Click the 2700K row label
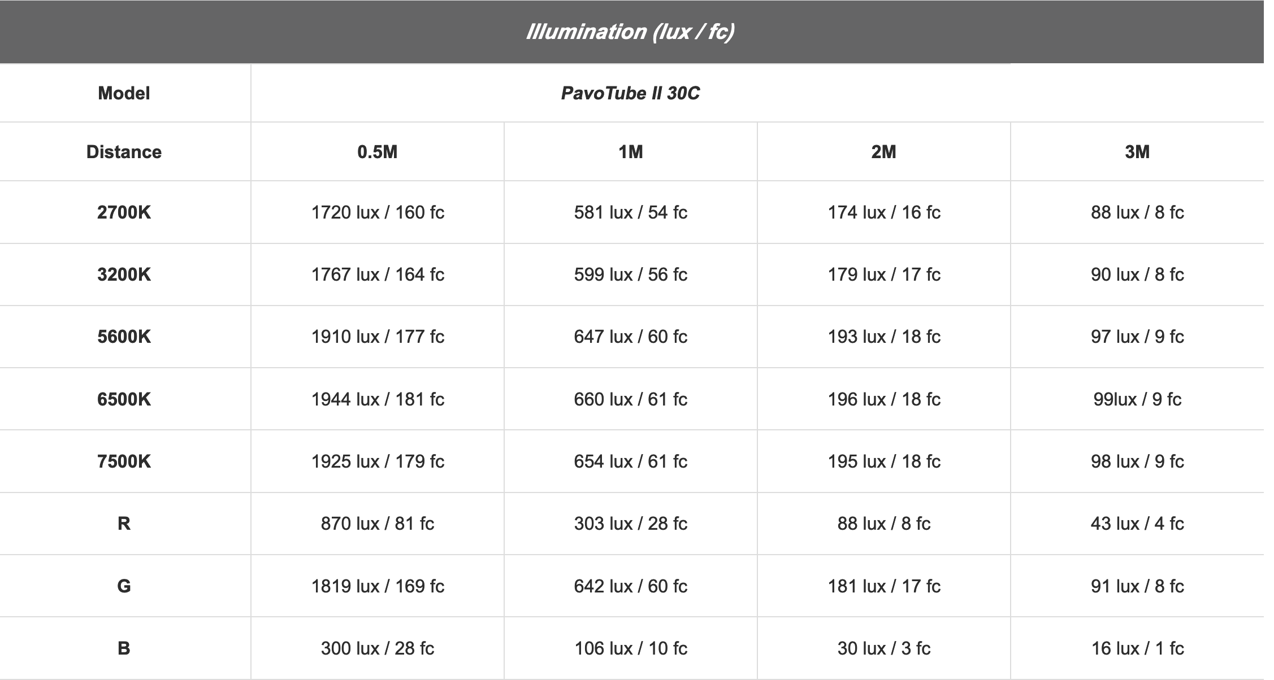Viewport: 1274px width, 680px height. [x=124, y=212]
